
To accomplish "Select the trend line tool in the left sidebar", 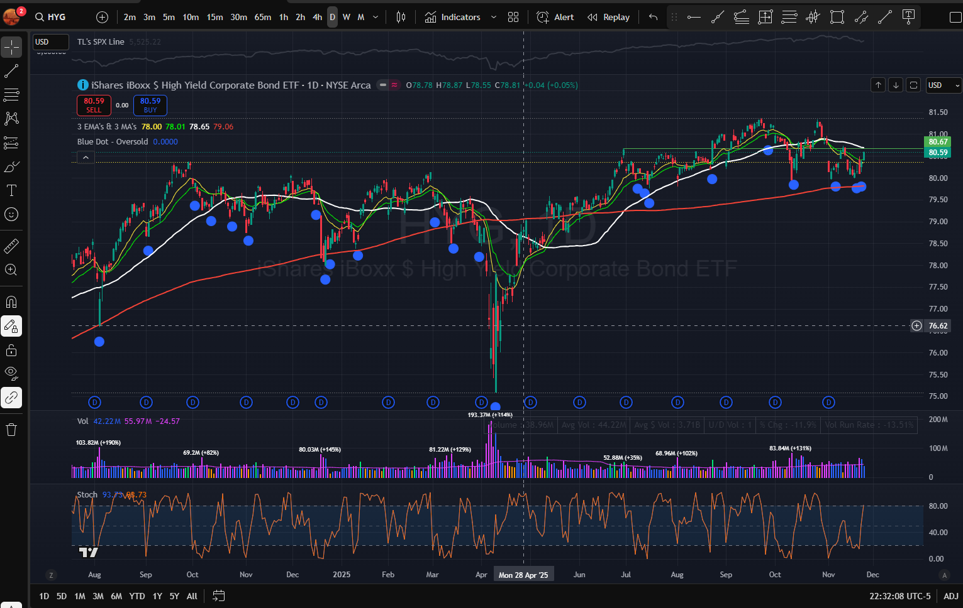I will pos(11,71).
